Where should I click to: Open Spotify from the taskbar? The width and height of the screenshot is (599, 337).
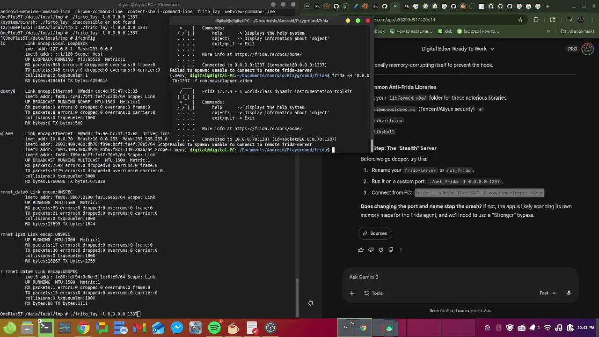(214, 328)
